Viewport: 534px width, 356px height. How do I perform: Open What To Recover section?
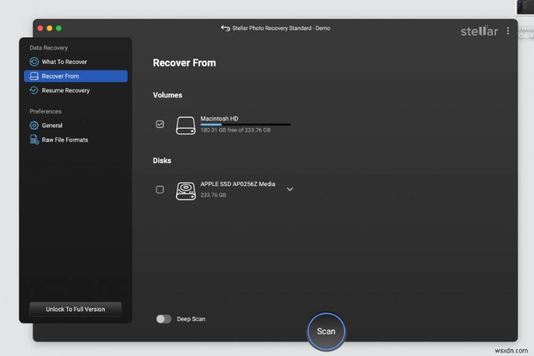[75, 62]
